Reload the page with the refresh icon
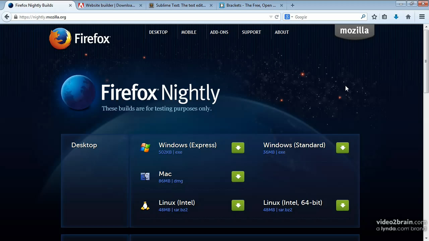The width and height of the screenshot is (429, 241). (277, 17)
